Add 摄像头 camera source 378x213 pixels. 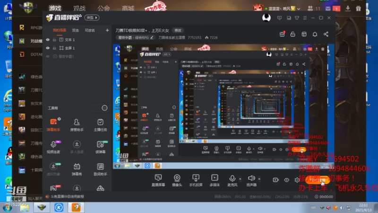[x=177, y=180]
